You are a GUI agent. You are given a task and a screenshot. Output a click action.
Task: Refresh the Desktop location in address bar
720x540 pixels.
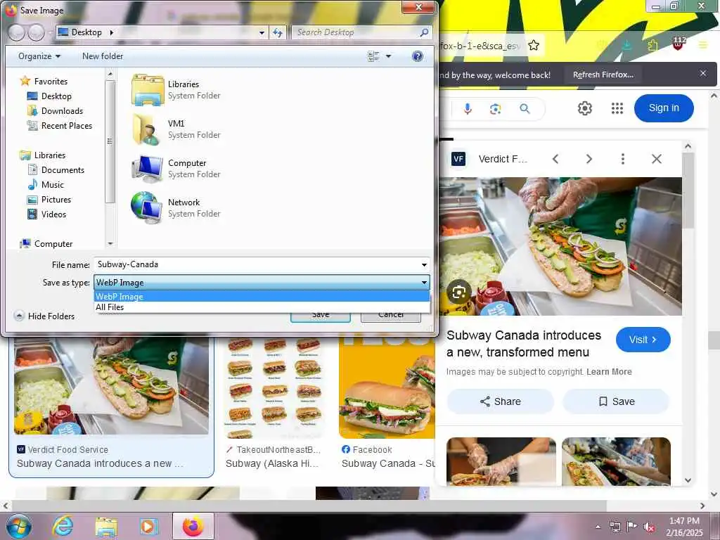(x=277, y=32)
